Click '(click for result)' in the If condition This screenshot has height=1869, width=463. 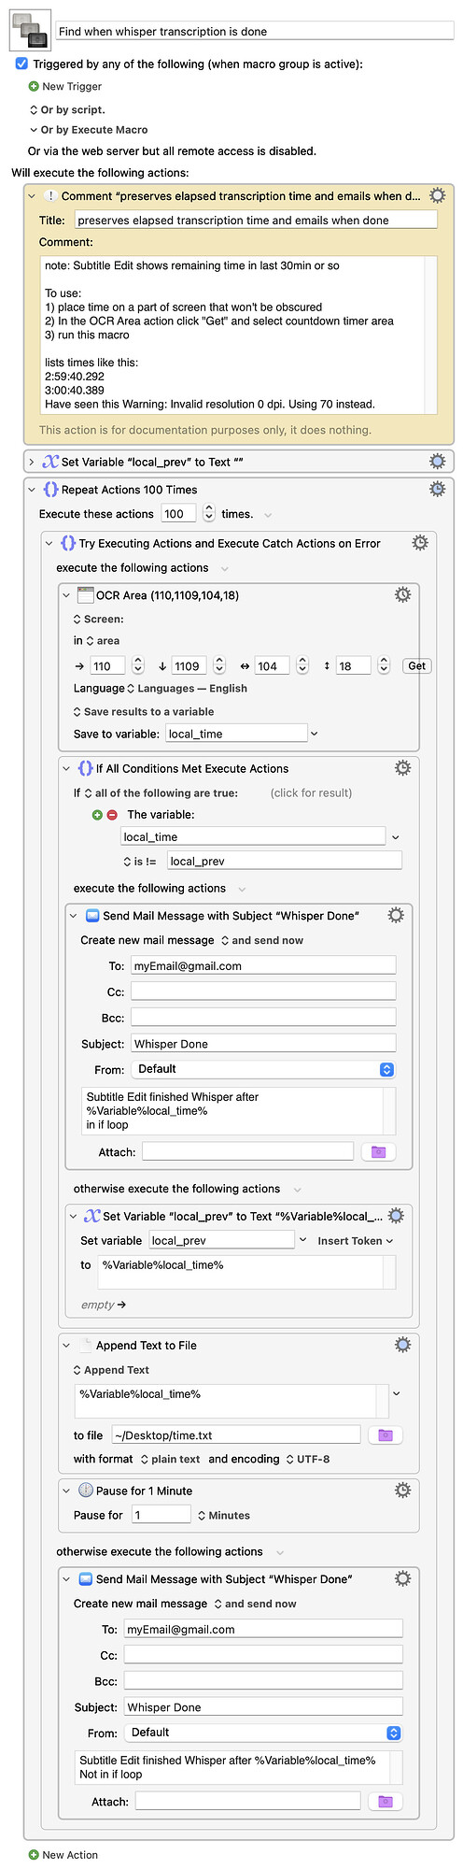312,792
